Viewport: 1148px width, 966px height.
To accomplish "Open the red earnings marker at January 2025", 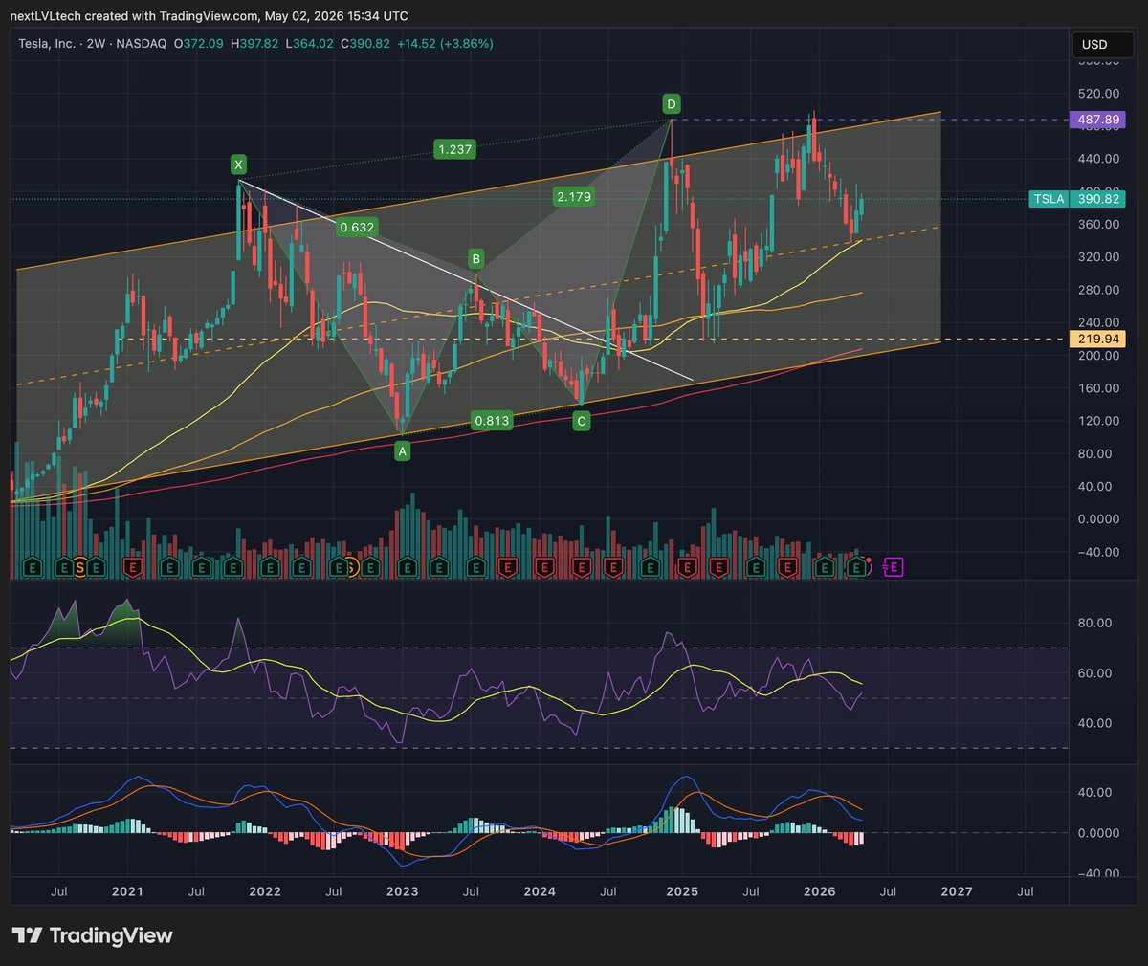I will (686, 567).
